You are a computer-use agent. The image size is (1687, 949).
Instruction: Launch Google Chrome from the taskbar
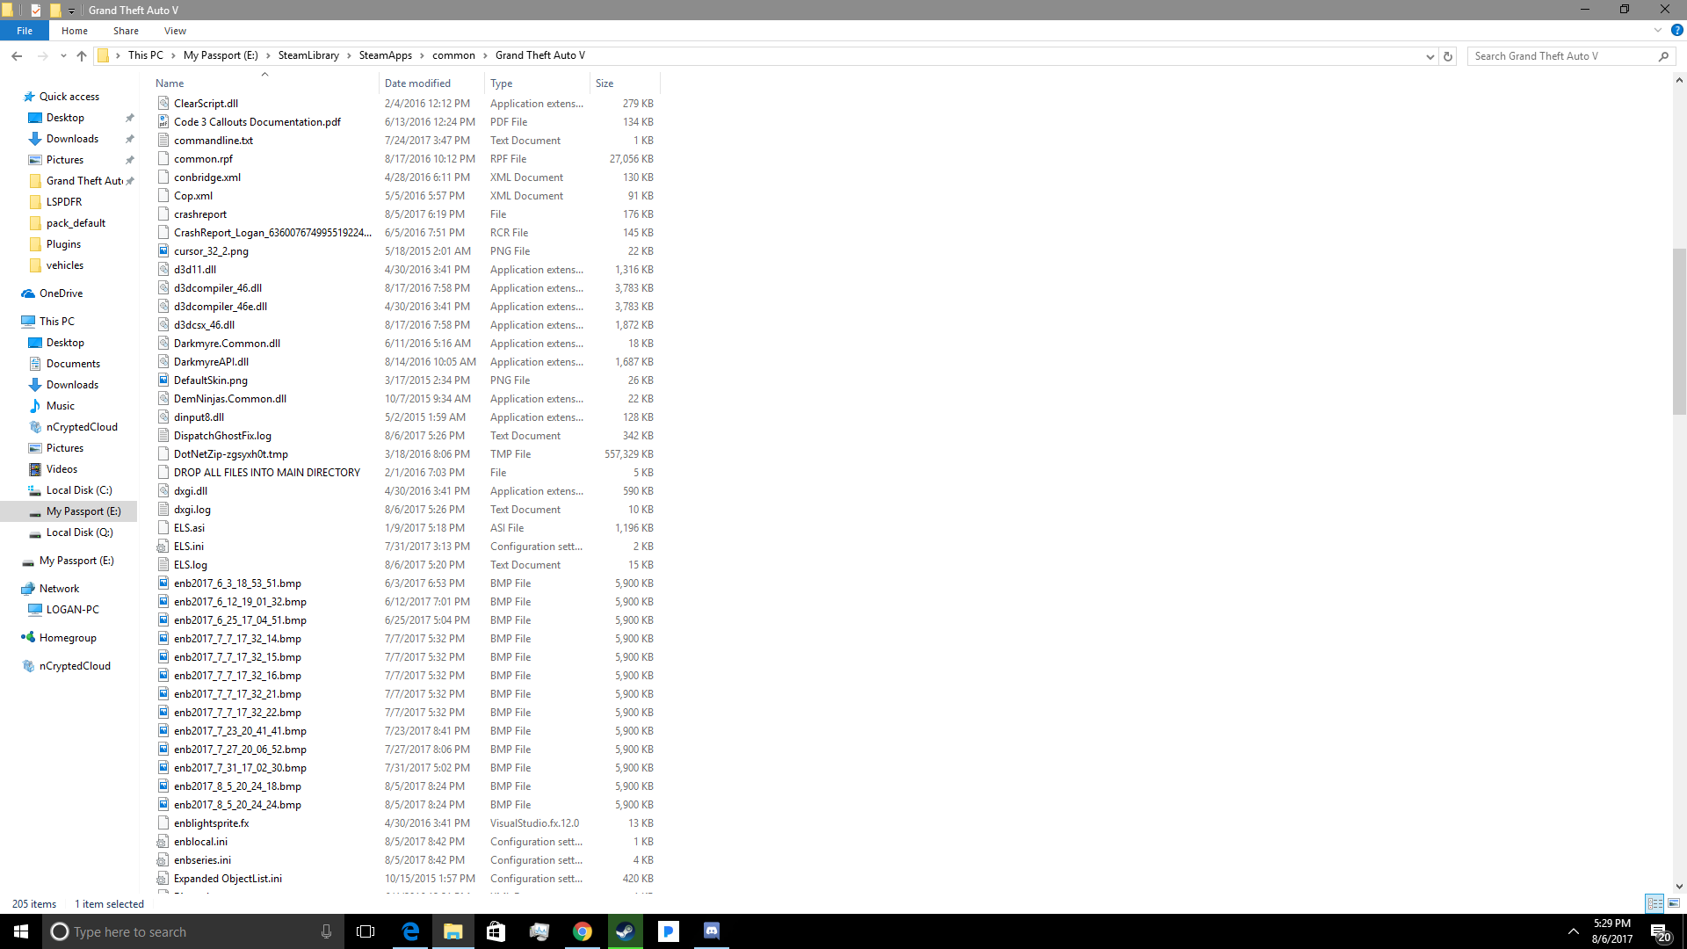582,931
